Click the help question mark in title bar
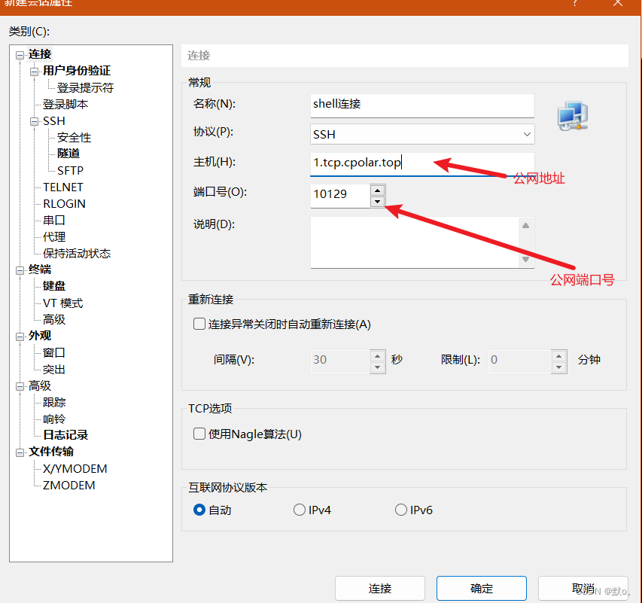Viewport: 642px width, 603px height. (574, 4)
